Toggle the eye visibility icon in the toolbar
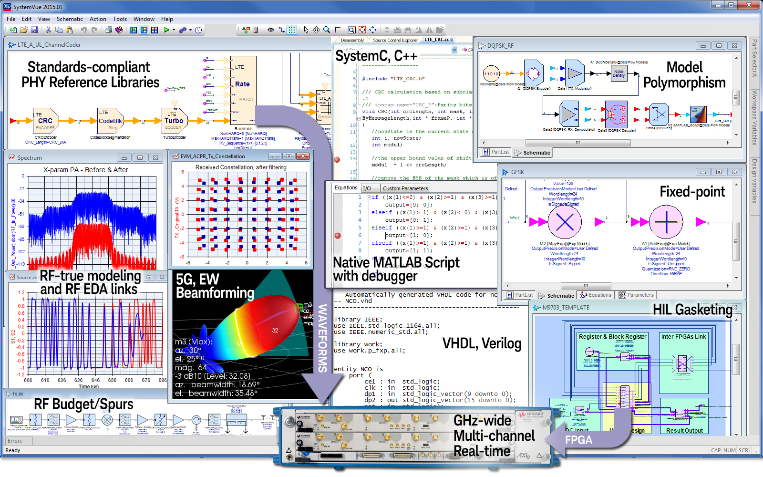Screen dimensions: 763x477 coord(271,30)
